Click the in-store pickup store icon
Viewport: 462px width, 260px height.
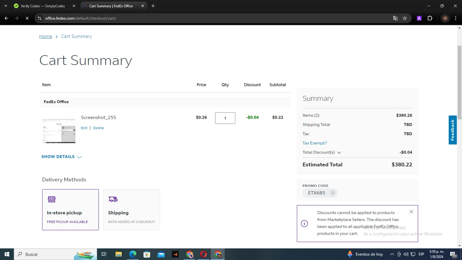(x=52, y=199)
